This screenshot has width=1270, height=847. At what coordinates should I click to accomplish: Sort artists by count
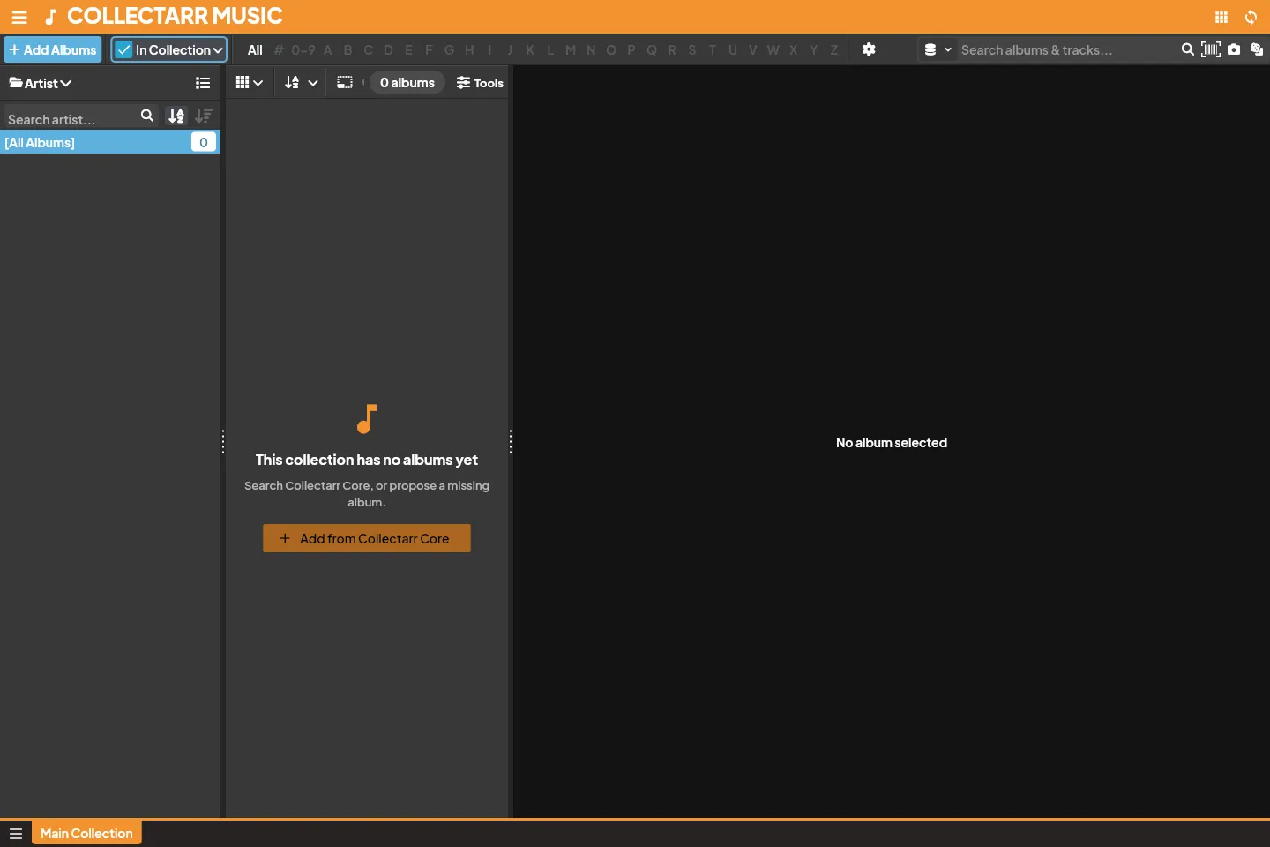pos(204,116)
